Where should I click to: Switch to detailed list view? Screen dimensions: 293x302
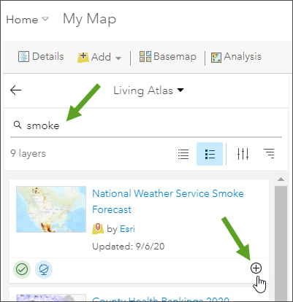coord(210,154)
